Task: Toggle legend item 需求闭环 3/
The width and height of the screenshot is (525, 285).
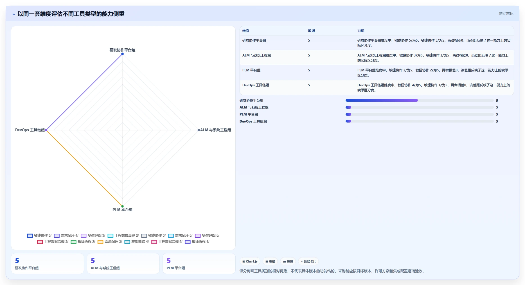Action: click(110, 242)
